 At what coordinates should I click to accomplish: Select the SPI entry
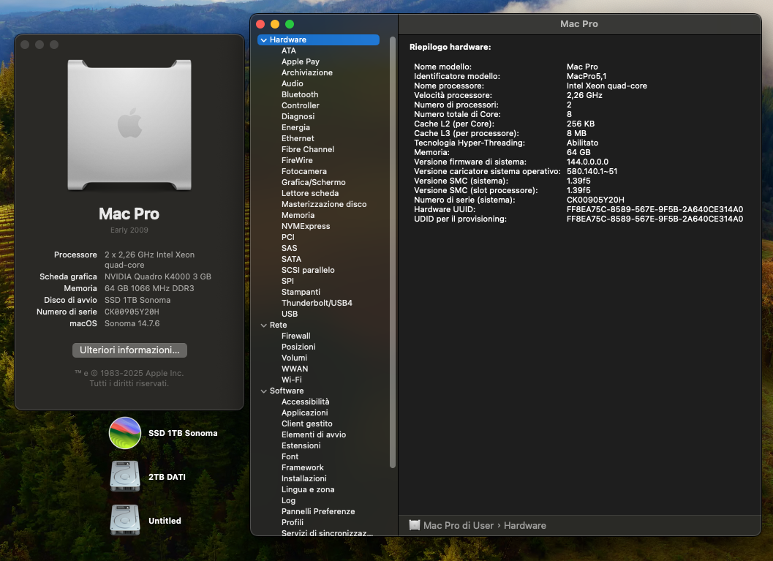click(287, 281)
